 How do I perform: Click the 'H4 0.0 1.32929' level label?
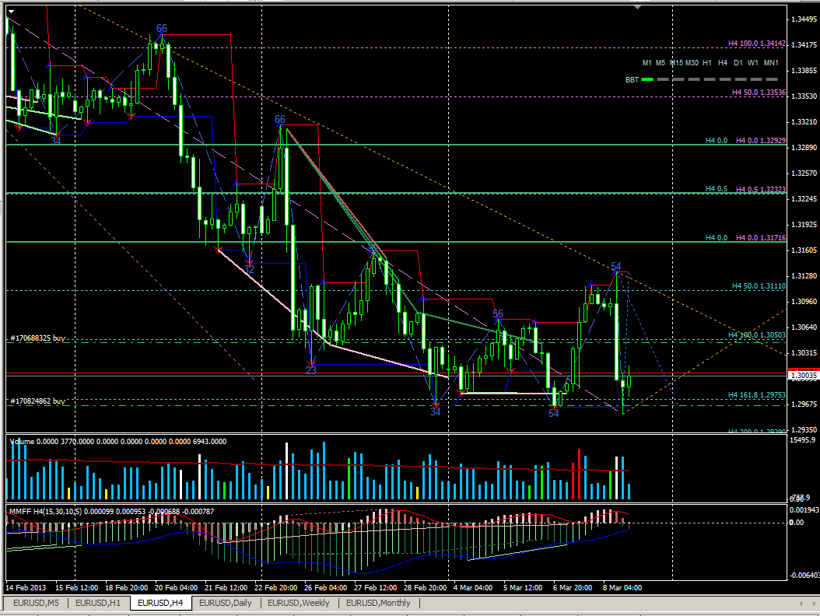761,140
